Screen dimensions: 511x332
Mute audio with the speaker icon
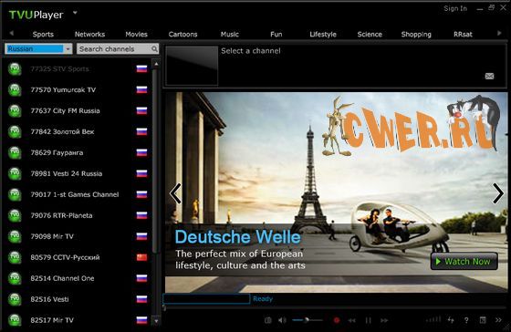point(282,320)
